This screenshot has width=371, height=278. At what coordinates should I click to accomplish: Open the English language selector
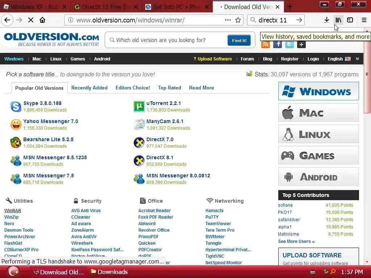pyautogui.click(x=339, y=59)
